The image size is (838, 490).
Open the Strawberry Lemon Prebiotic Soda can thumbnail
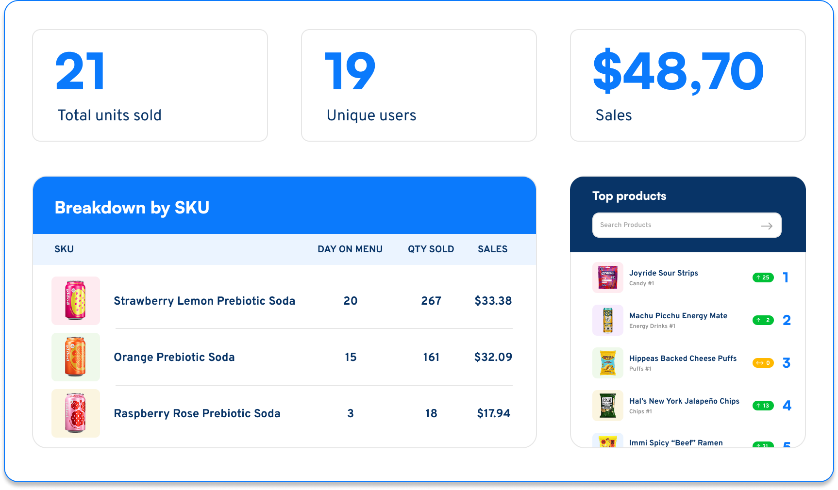pyautogui.click(x=76, y=301)
